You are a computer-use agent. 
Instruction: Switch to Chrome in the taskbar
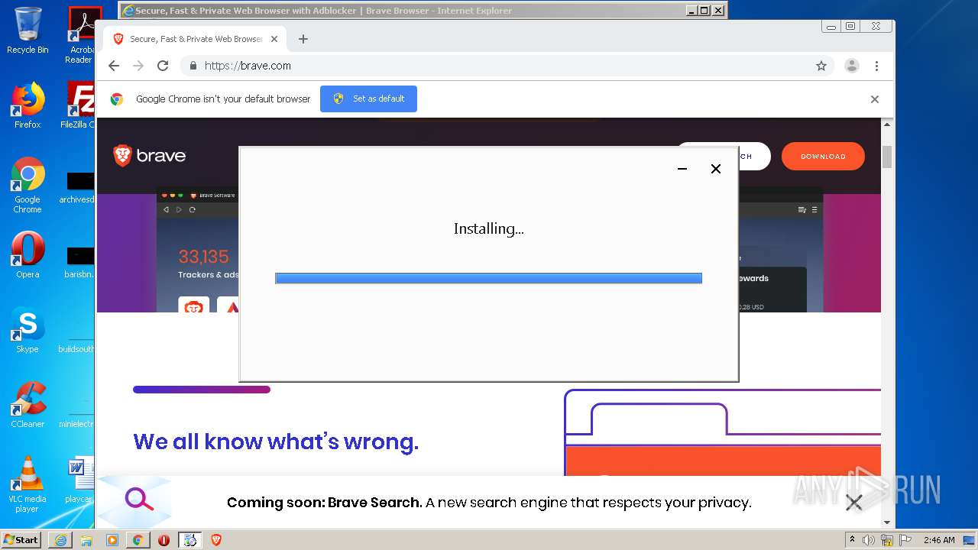(138, 540)
